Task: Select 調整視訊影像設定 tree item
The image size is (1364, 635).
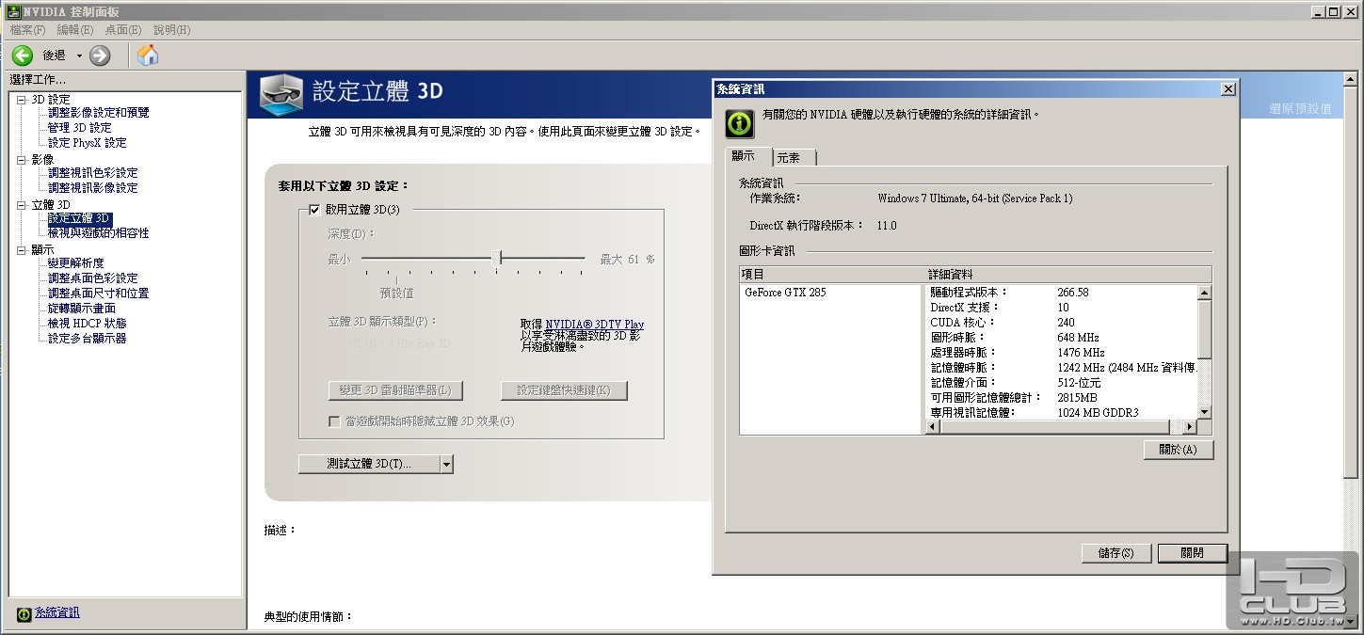Action: click(x=93, y=188)
